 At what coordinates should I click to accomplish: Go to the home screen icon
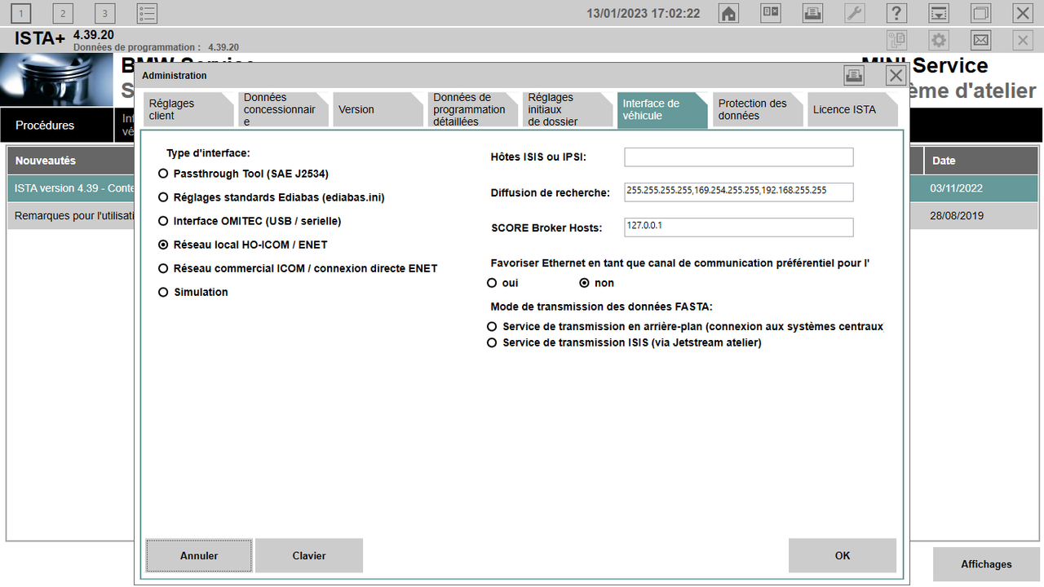click(728, 13)
